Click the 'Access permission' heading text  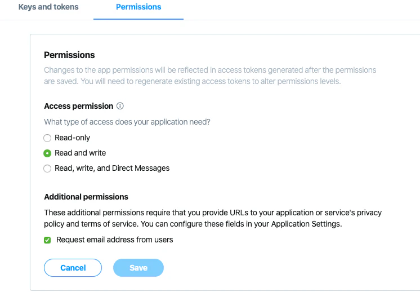79,106
